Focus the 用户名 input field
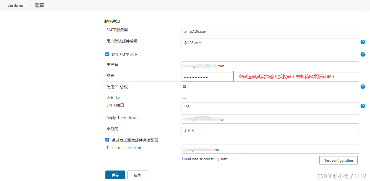Screen dimensions: 370x181 coord(270,66)
